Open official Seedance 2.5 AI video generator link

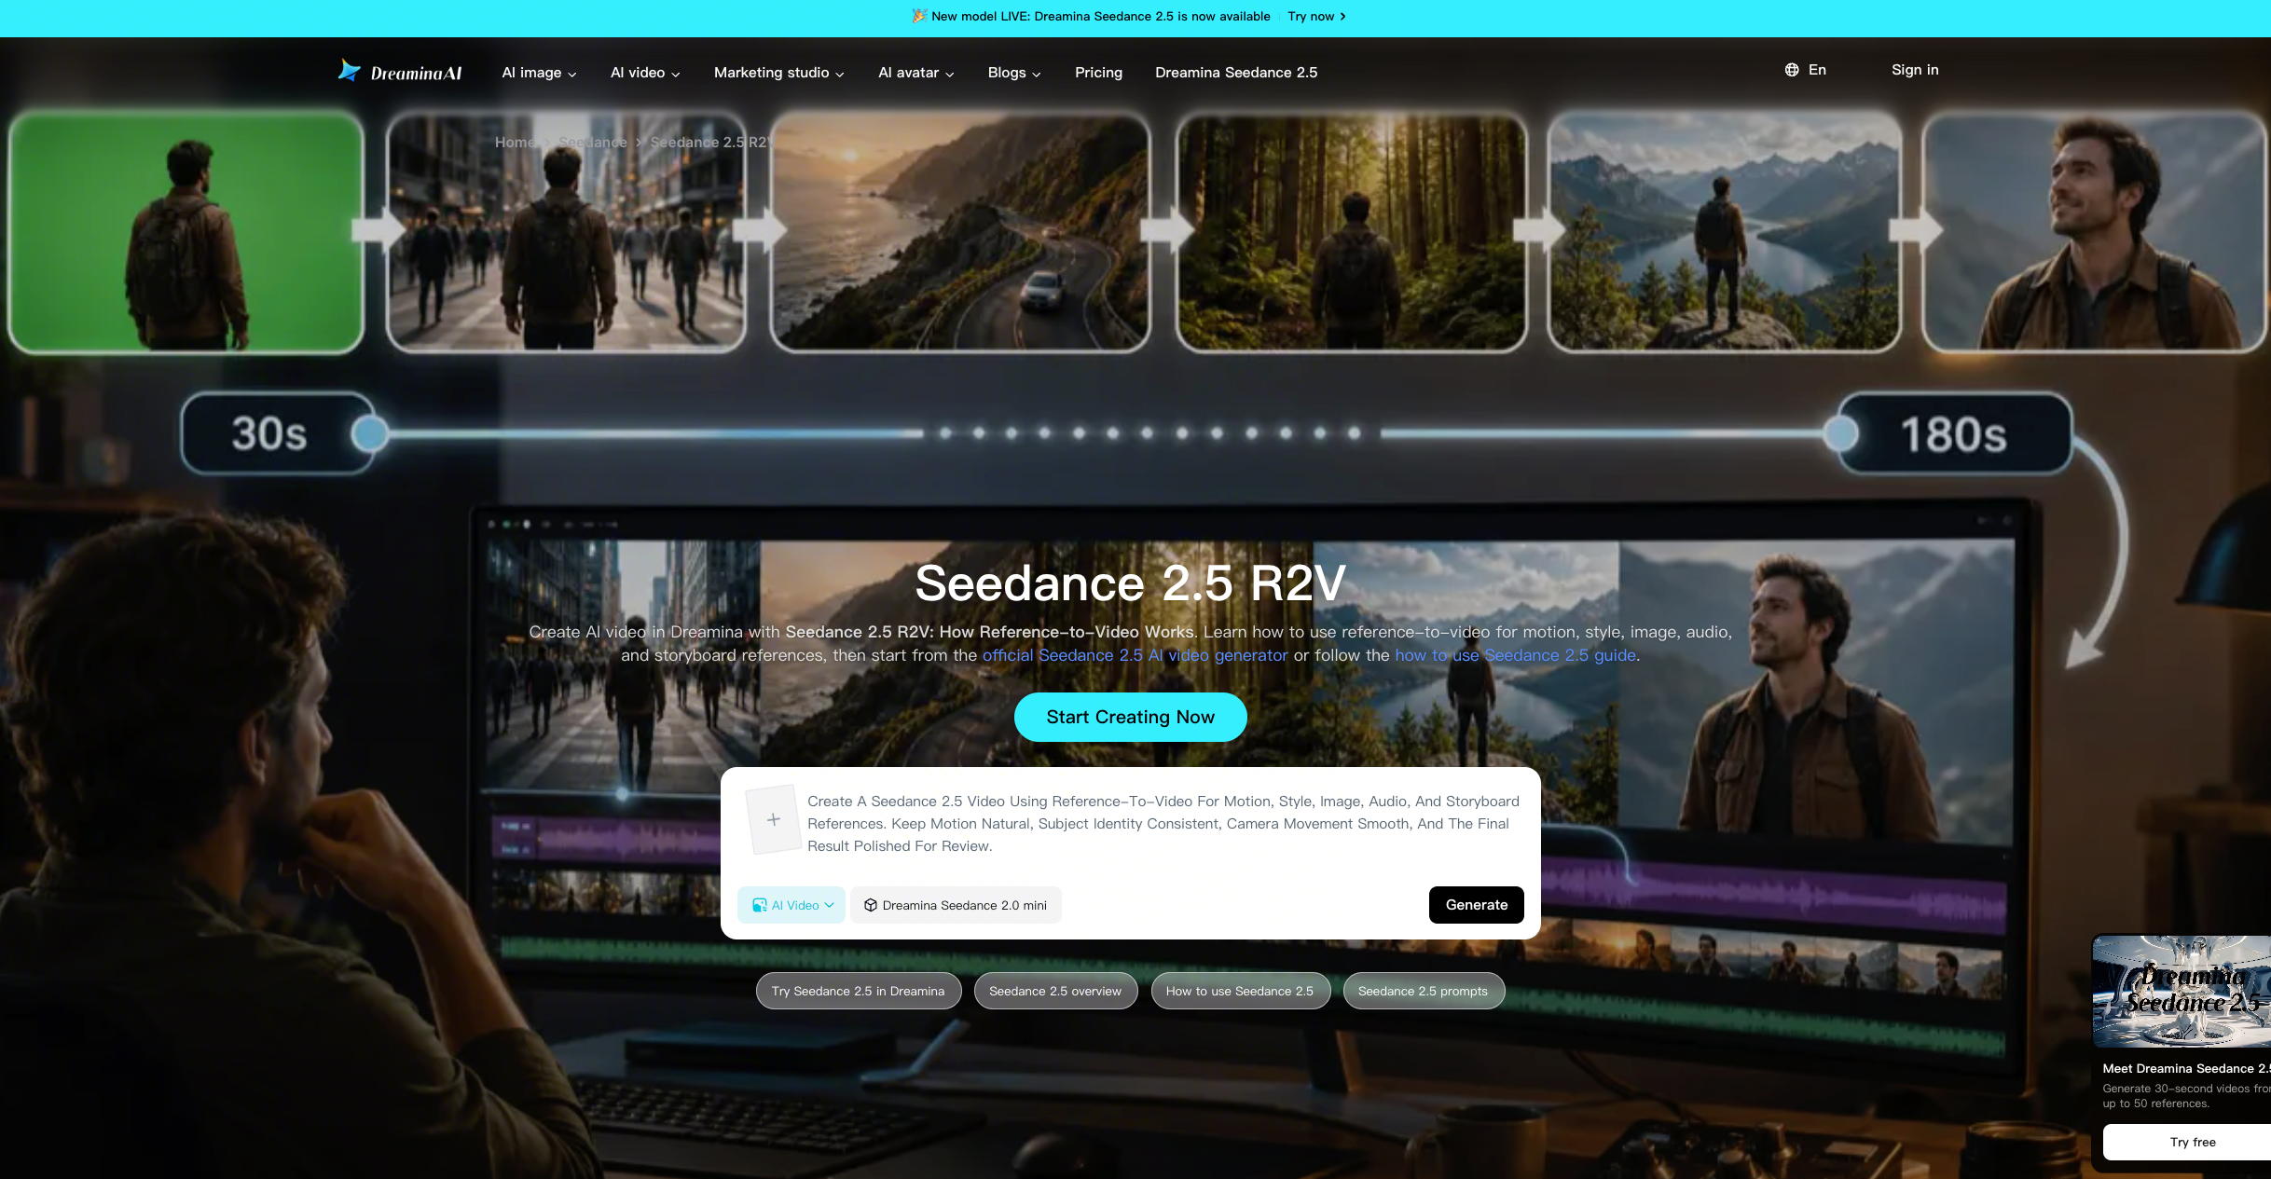[1135, 655]
